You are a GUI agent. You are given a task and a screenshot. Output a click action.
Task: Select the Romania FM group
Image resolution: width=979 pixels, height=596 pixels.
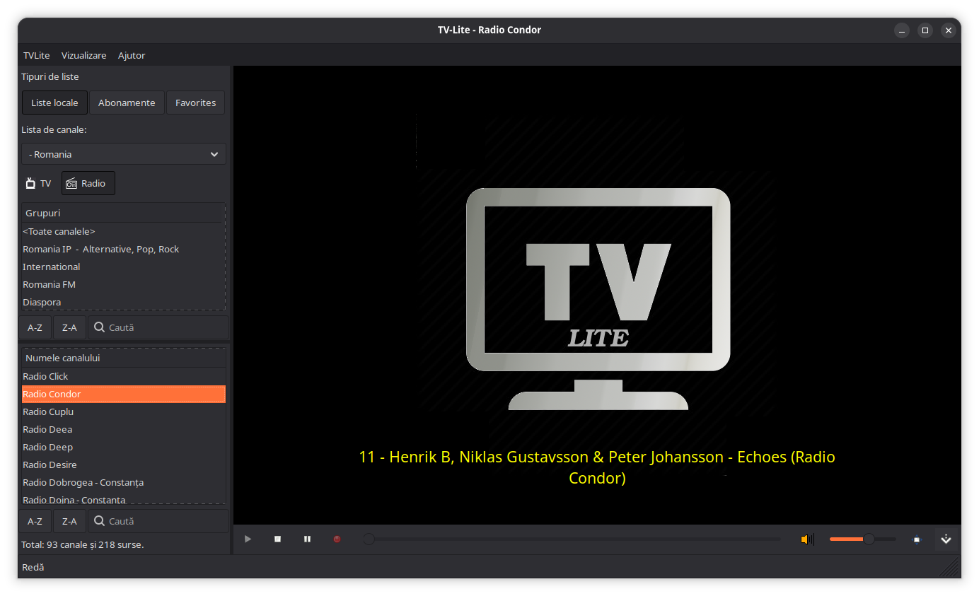coord(50,284)
